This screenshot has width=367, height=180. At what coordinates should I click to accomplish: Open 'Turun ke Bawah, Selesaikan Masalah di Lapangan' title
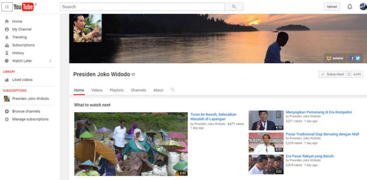tap(213, 117)
